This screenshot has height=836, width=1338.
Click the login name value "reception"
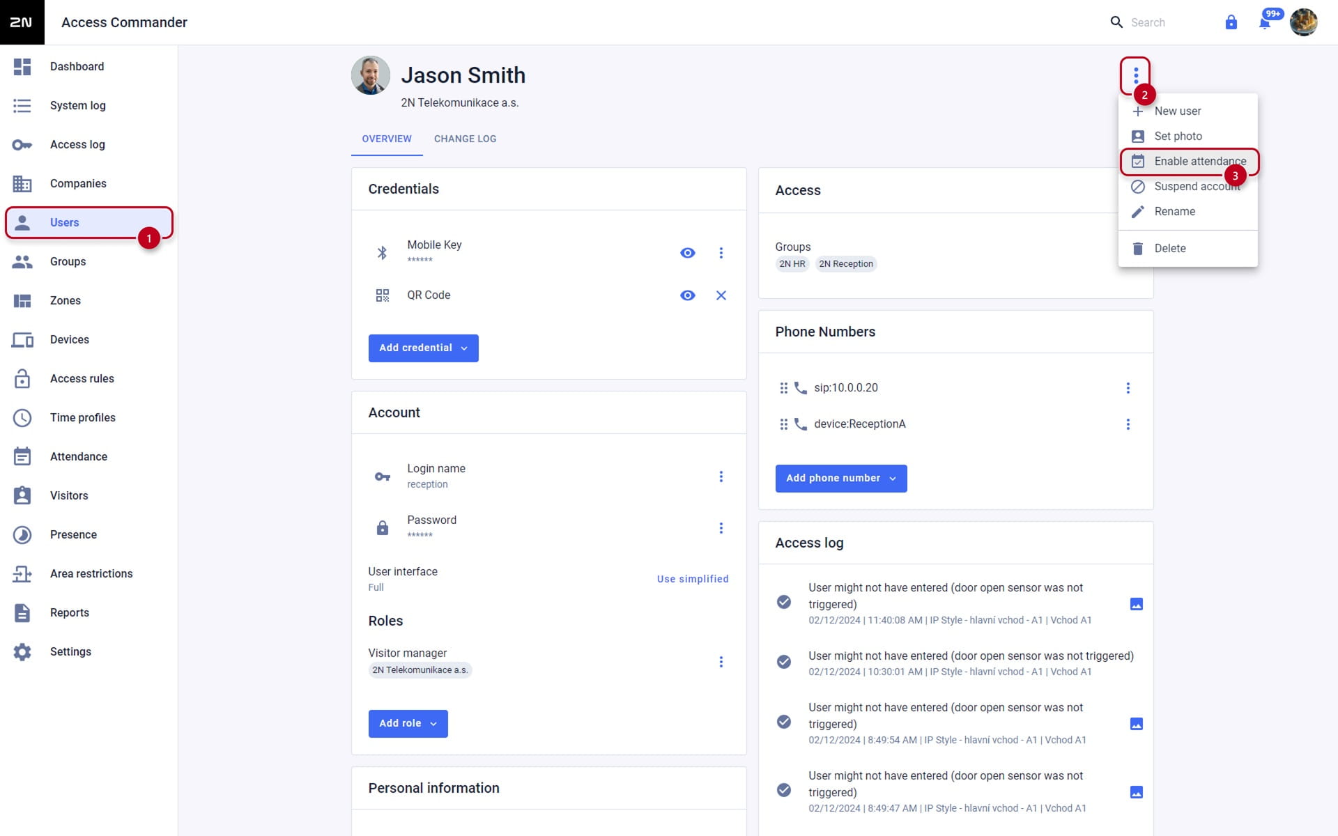coord(428,485)
